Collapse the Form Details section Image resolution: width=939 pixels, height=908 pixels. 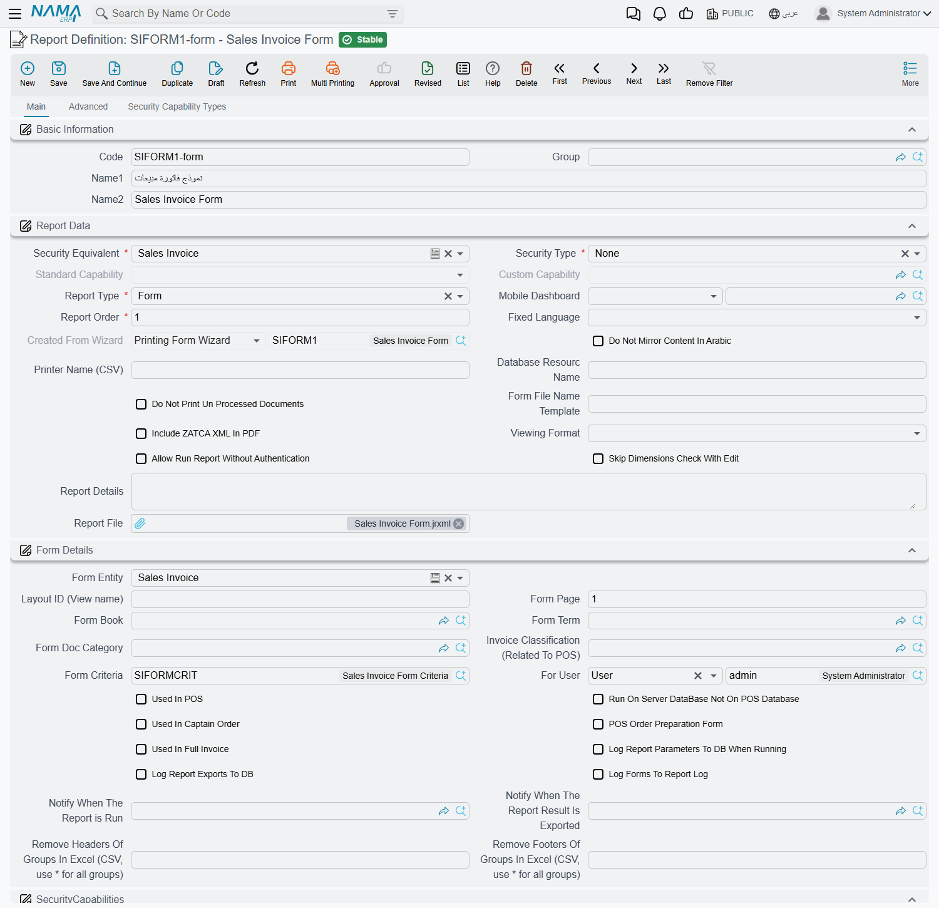[x=912, y=550]
